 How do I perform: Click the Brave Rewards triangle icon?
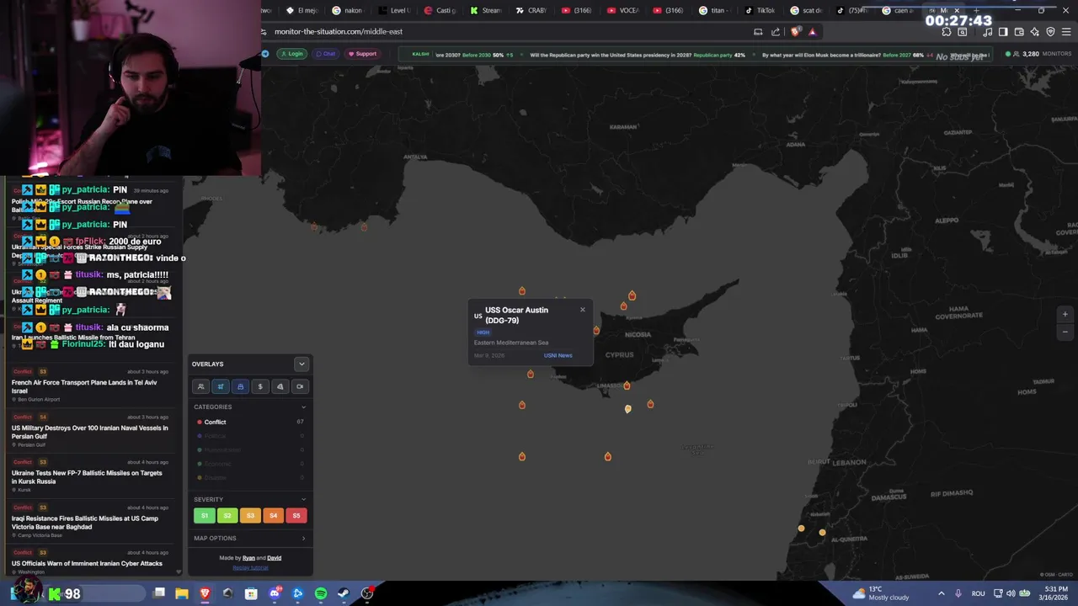click(x=812, y=32)
